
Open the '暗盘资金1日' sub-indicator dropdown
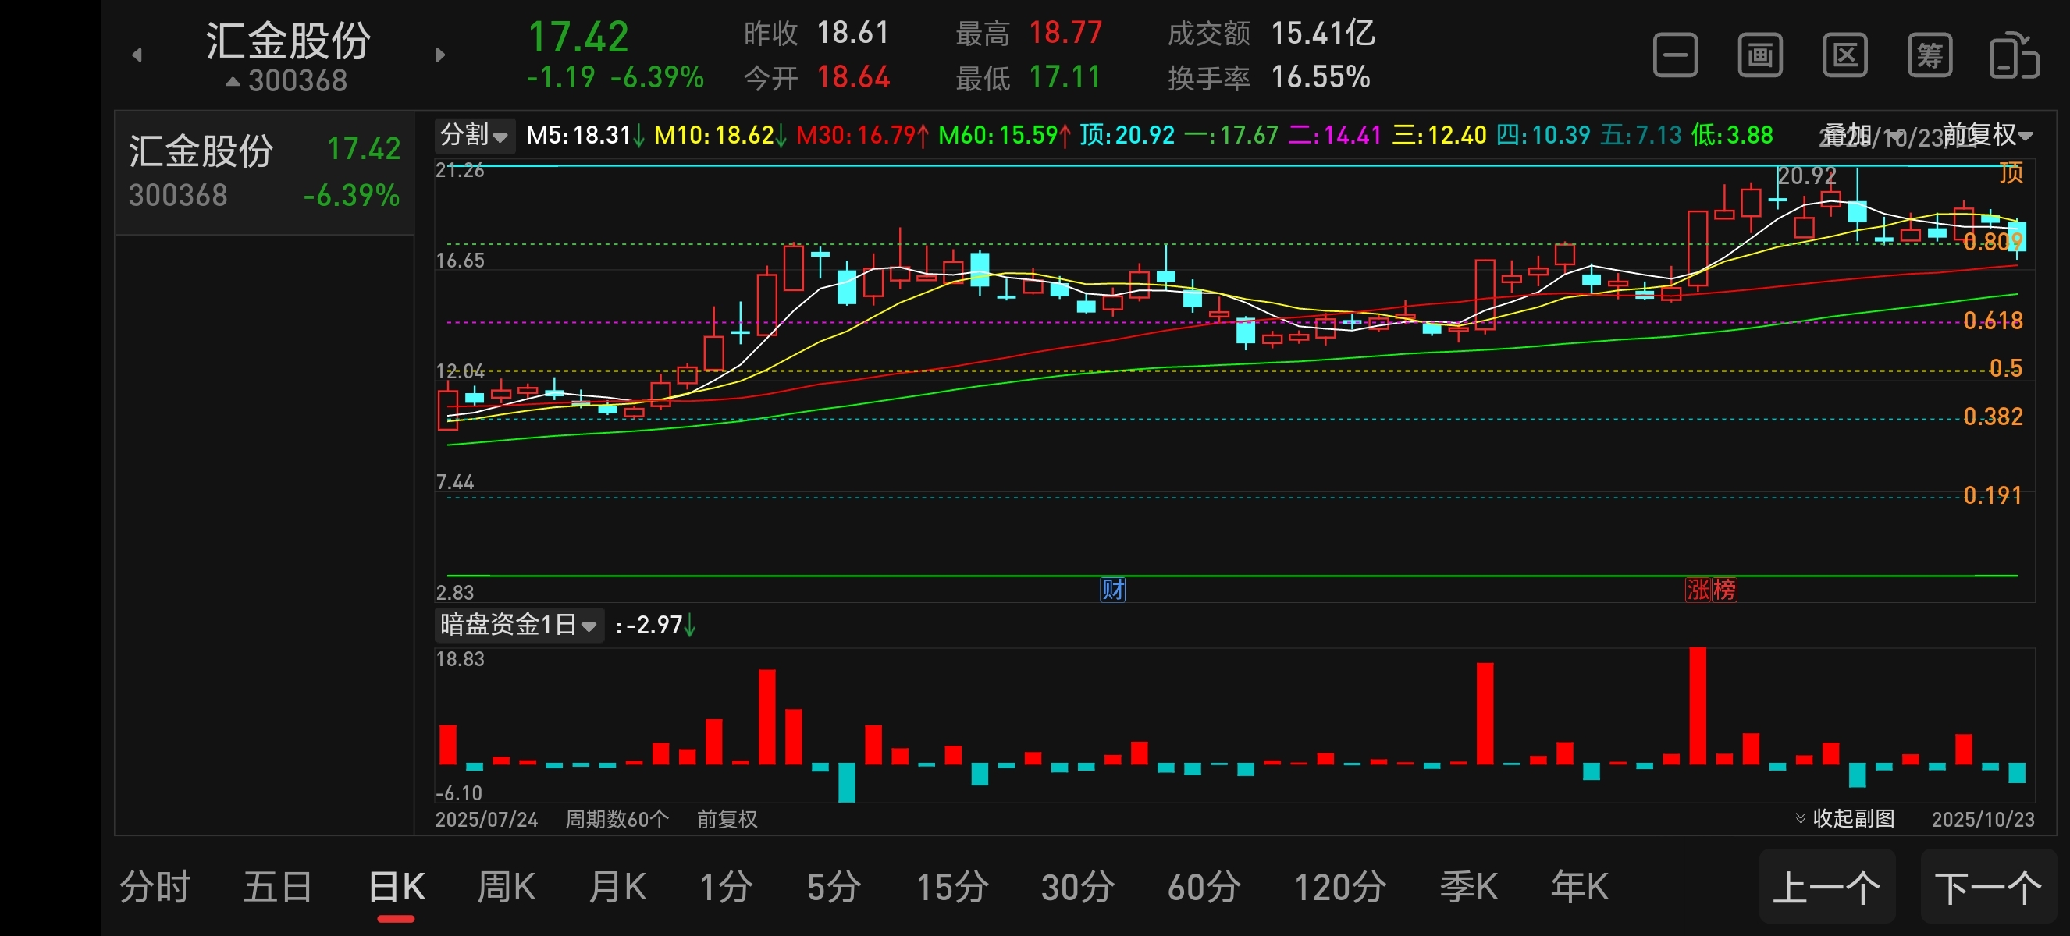click(x=518, y=625)
